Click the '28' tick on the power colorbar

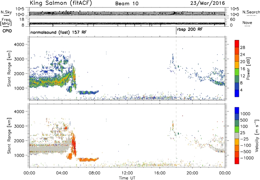tap(242, 47)
